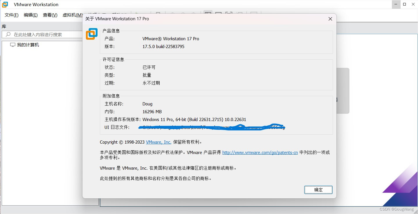Click the version text 17.5.0 build-22583795

[163, 47]
